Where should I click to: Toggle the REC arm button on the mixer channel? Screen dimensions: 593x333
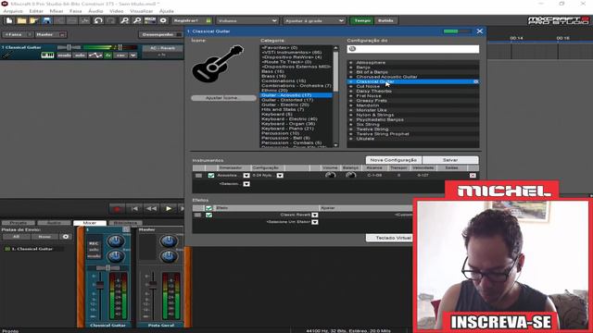[94, 243]
